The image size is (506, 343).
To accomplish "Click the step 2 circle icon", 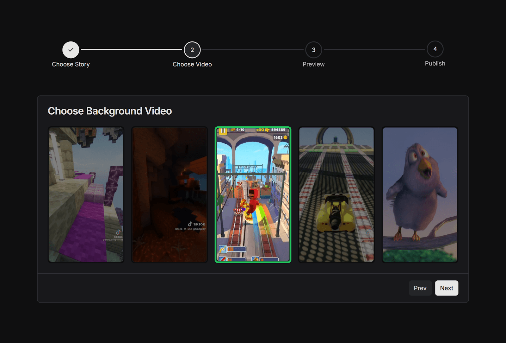I will coord(192,50).
